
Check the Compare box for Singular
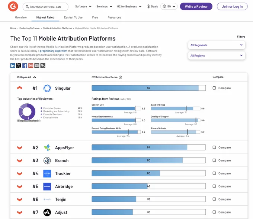pos(214,88)
